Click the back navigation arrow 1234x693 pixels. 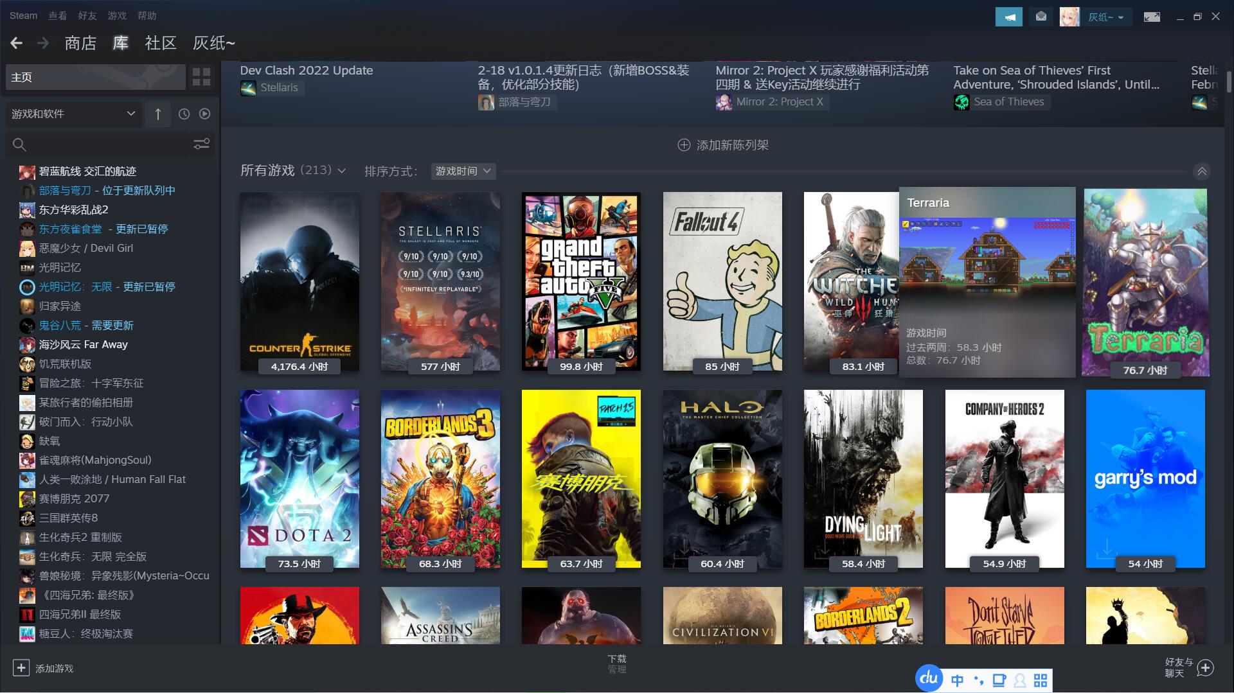(17, 43)
